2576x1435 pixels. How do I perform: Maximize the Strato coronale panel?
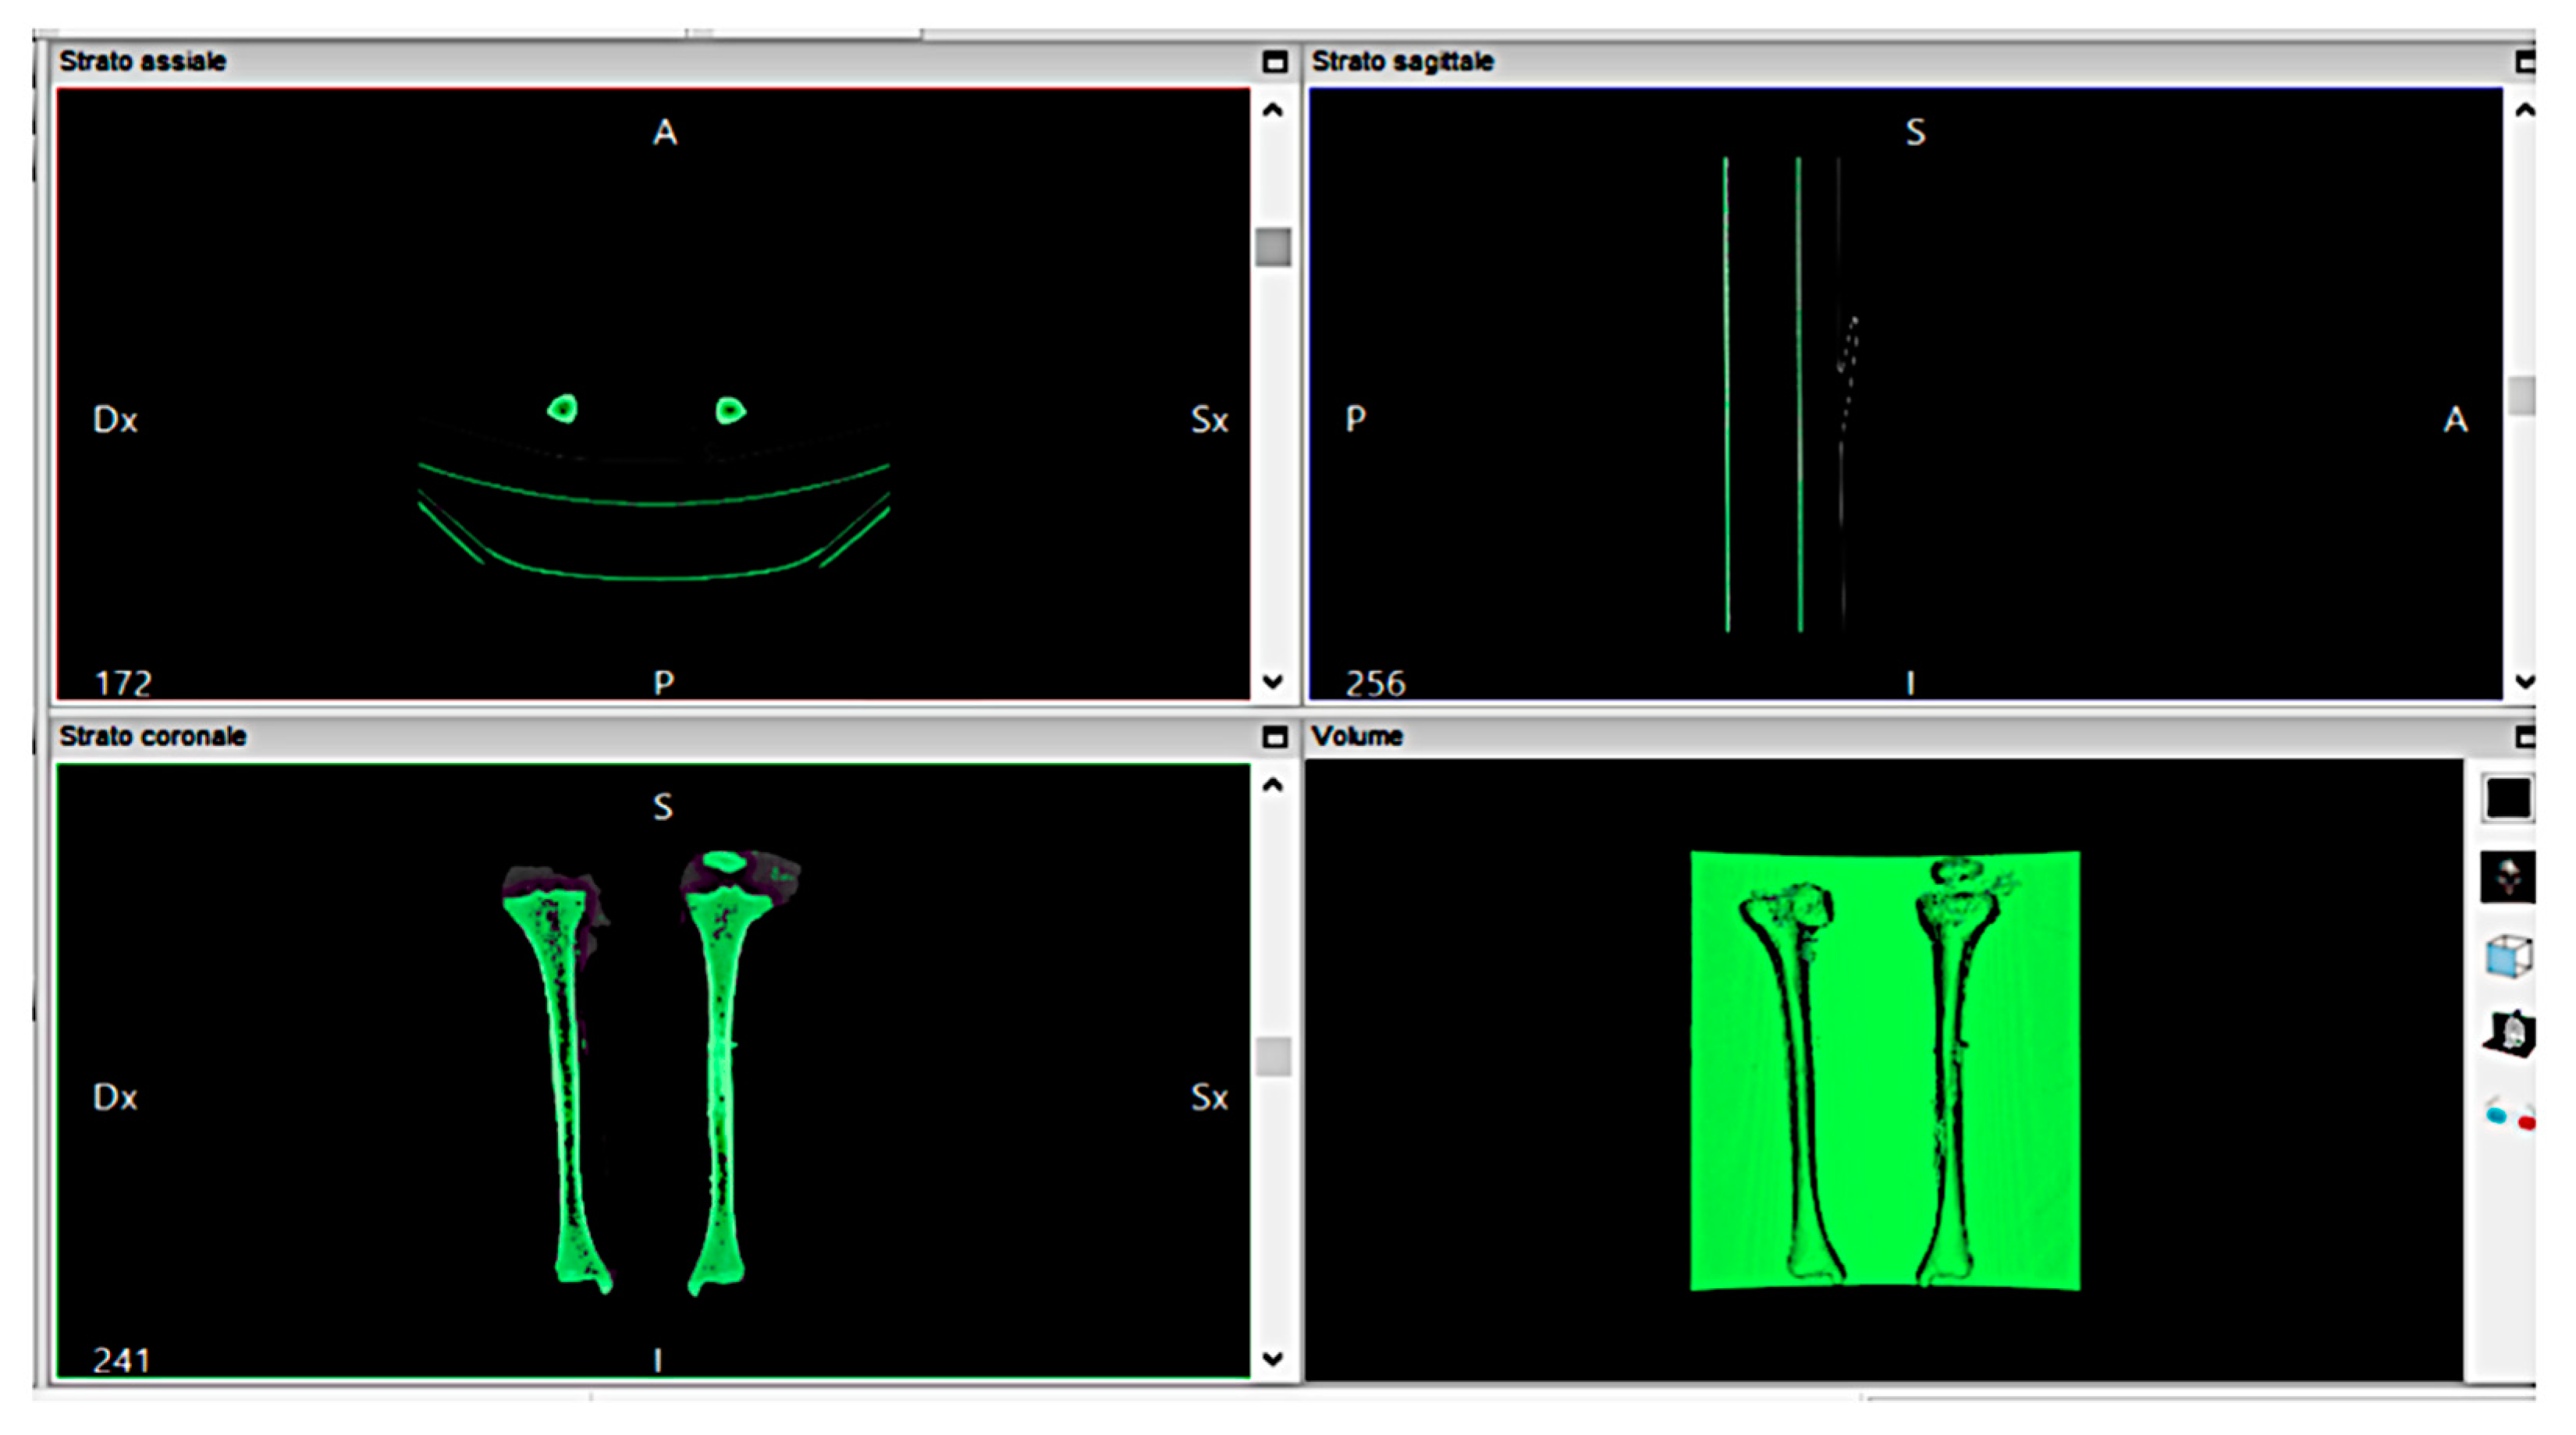coord(1274,737)
